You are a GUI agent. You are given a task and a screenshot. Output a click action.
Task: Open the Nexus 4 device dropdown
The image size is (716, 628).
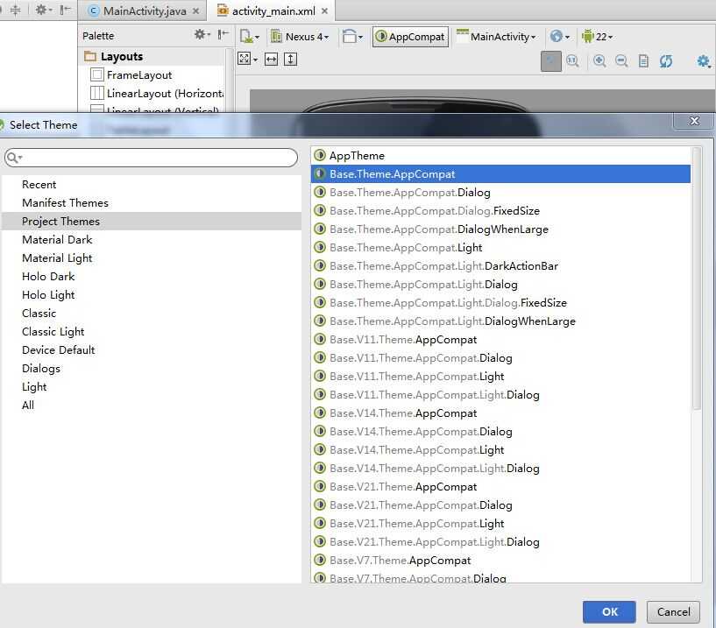tap(300, 37)
